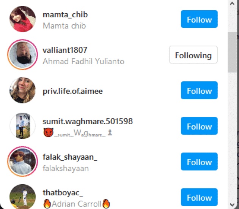Follow priv.life.of.aimee
Image resolution: width=239 pixels, height=209 pixels.
(x=199, y=90)
